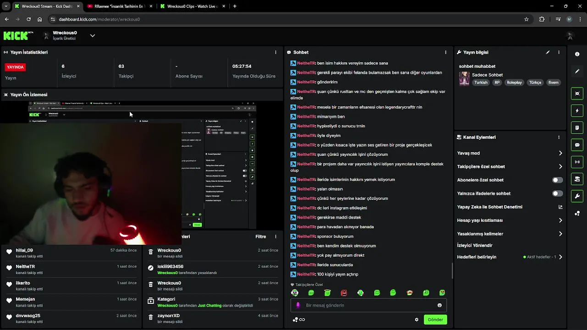Click the Turkish tag
The image size is (587, 330).
[481, 82]
